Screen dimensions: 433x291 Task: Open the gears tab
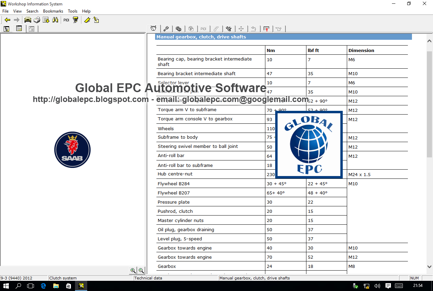point(178,29)
